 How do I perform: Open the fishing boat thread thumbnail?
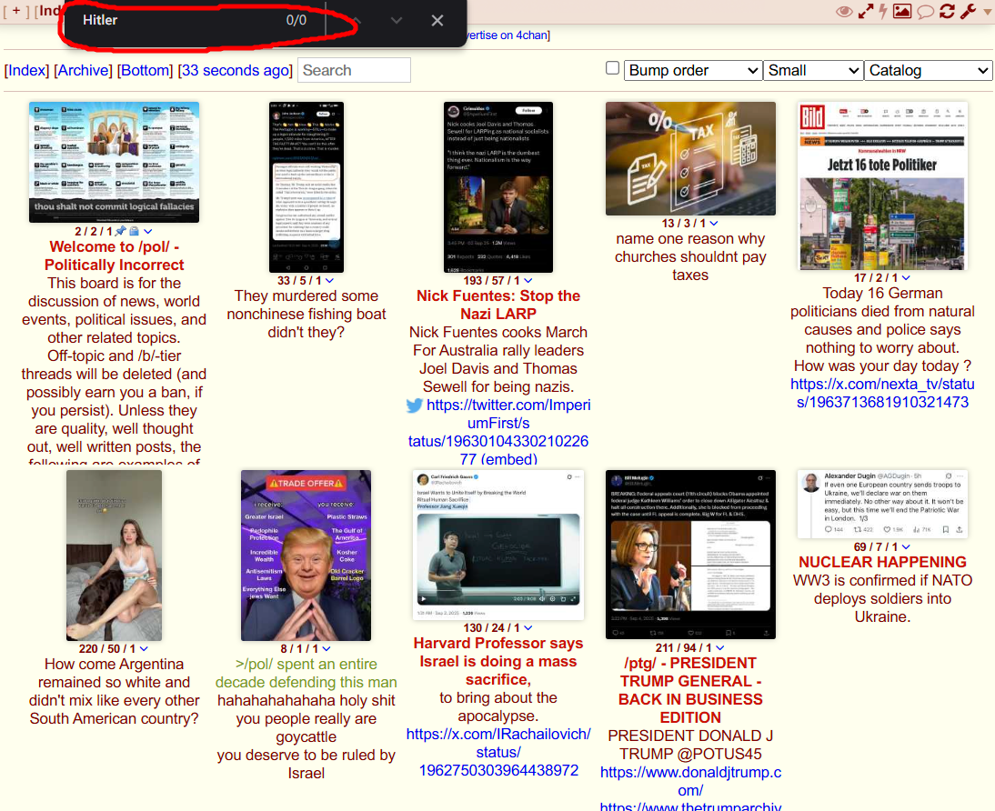point(307,187)
